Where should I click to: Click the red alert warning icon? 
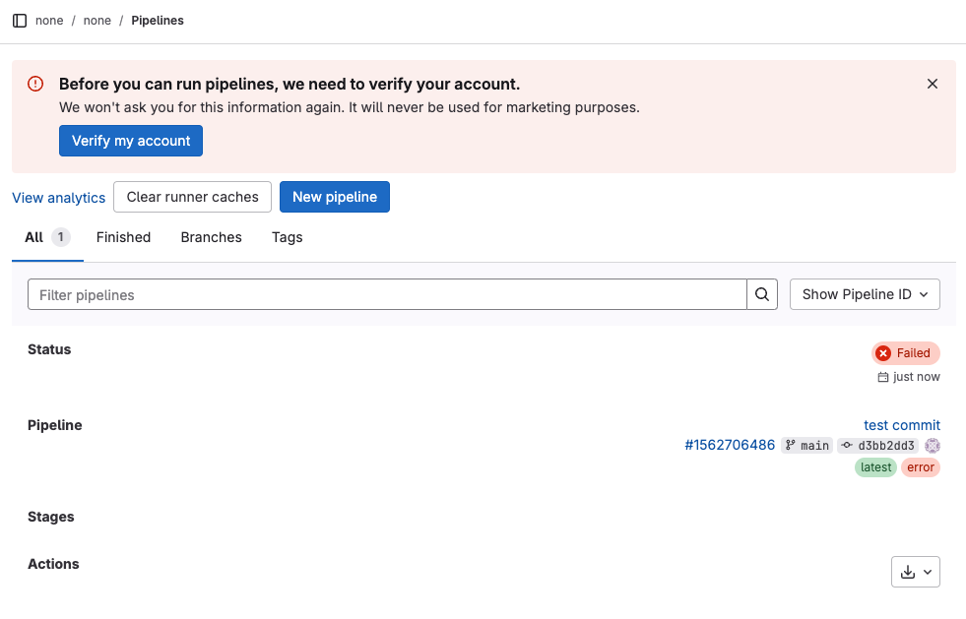[x=35, y=85]
